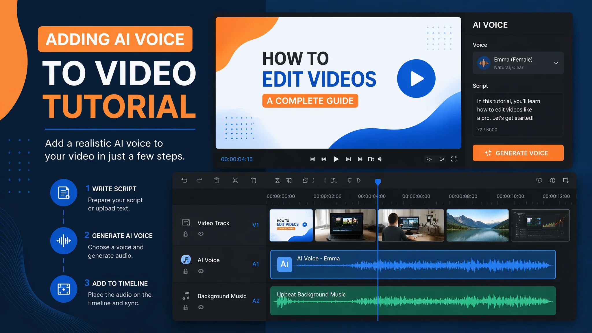
Task: Mute the preview with the speaker icon
Action: click(x=380, y=159)
